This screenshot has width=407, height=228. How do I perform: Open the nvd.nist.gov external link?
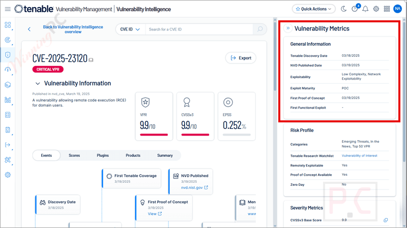194,187
